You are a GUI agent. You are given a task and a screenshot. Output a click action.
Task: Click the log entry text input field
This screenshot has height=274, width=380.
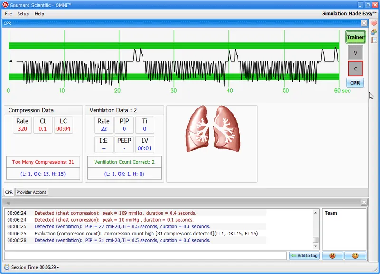click(145, 256)
